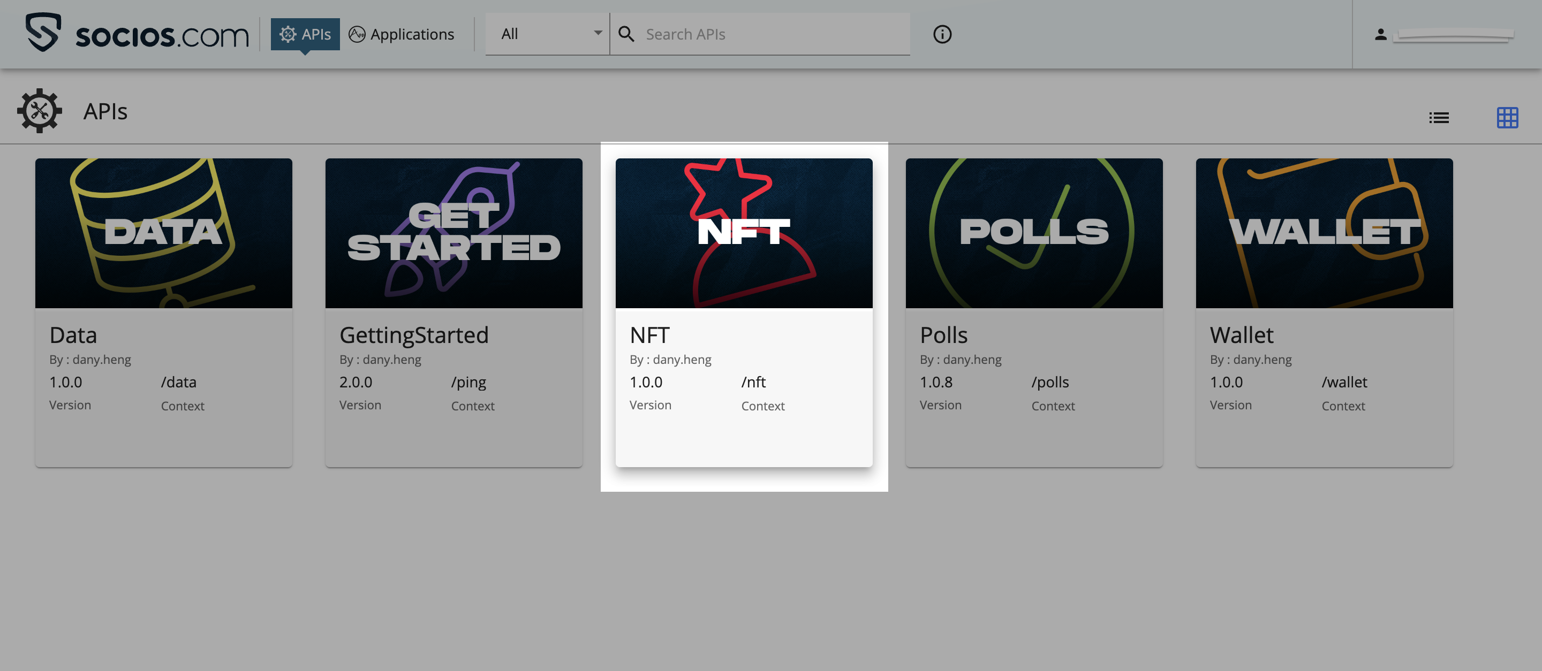Viewport: 1542px width, 671px height.
Task: Click the search magnifier icon
Action: click(626, 34)
